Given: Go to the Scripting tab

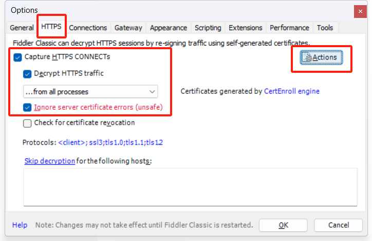Looking at the screenshot, I should [208, 28].
